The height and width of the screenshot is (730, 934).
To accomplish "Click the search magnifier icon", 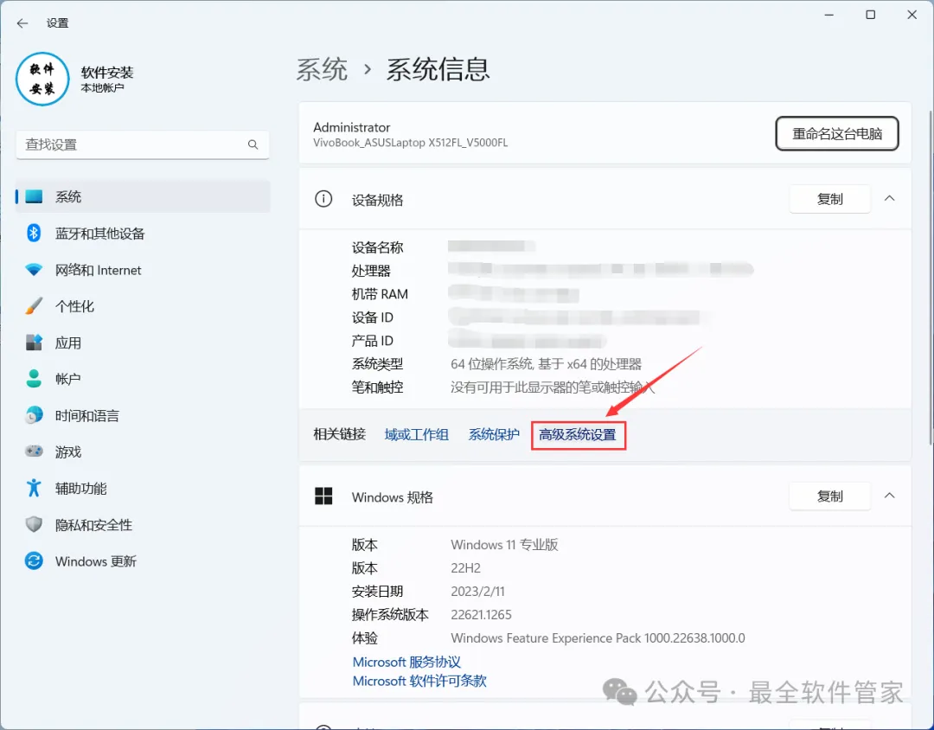I will coord(253,144).
